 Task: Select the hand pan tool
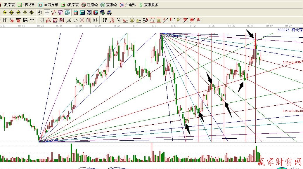click(40, 13)
